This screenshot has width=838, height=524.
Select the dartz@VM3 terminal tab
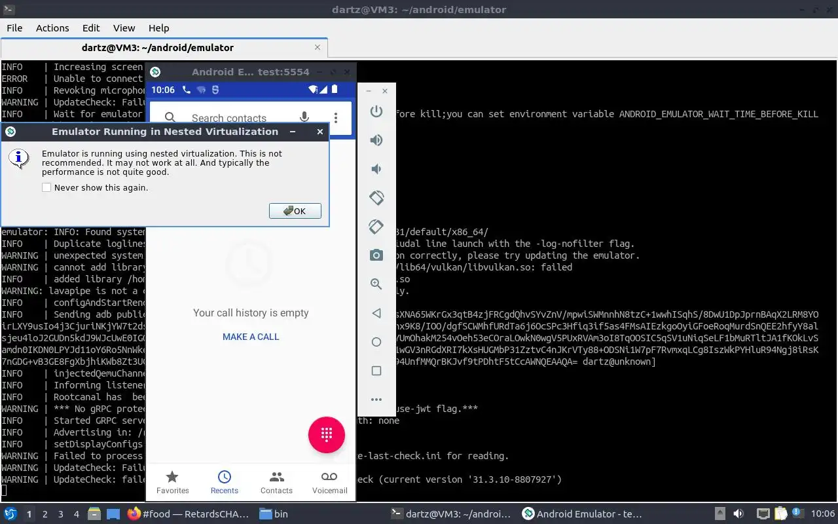[164, 48]
